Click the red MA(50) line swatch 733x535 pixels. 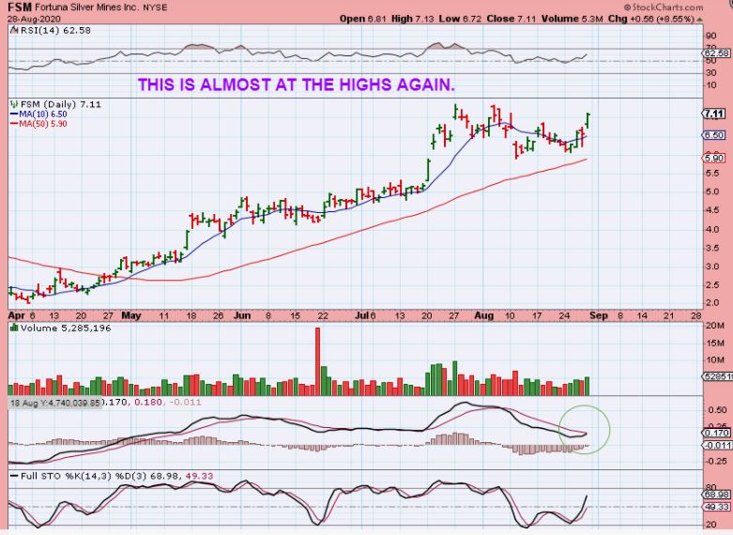(14, 124)
